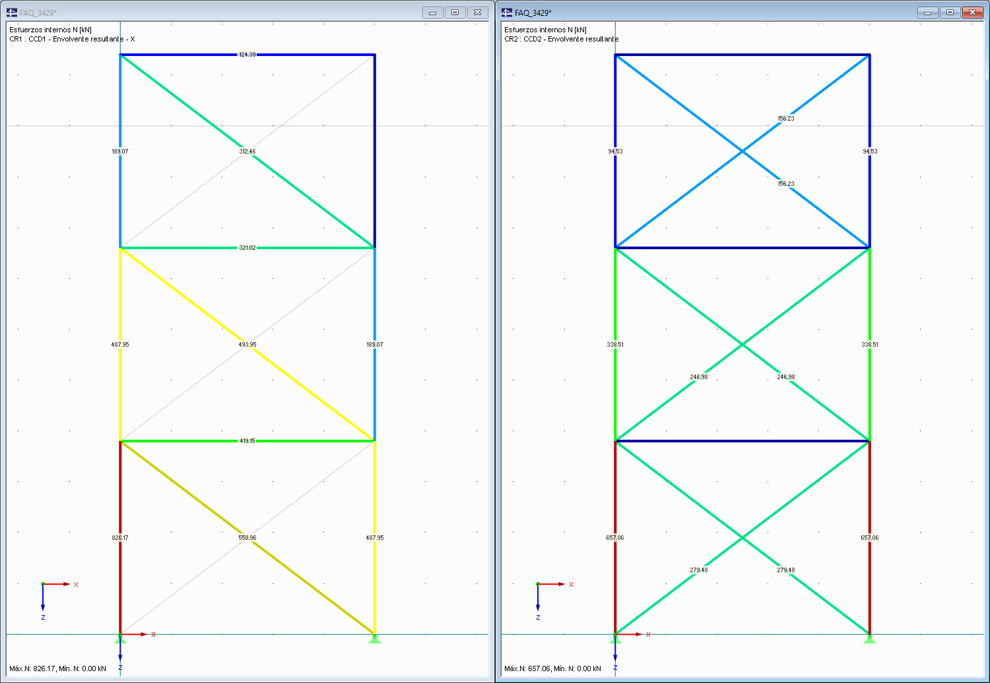990x683 pixels.
Task: Click the app icon in the right FAQ_3429 title bar
Action: (507, 13)
